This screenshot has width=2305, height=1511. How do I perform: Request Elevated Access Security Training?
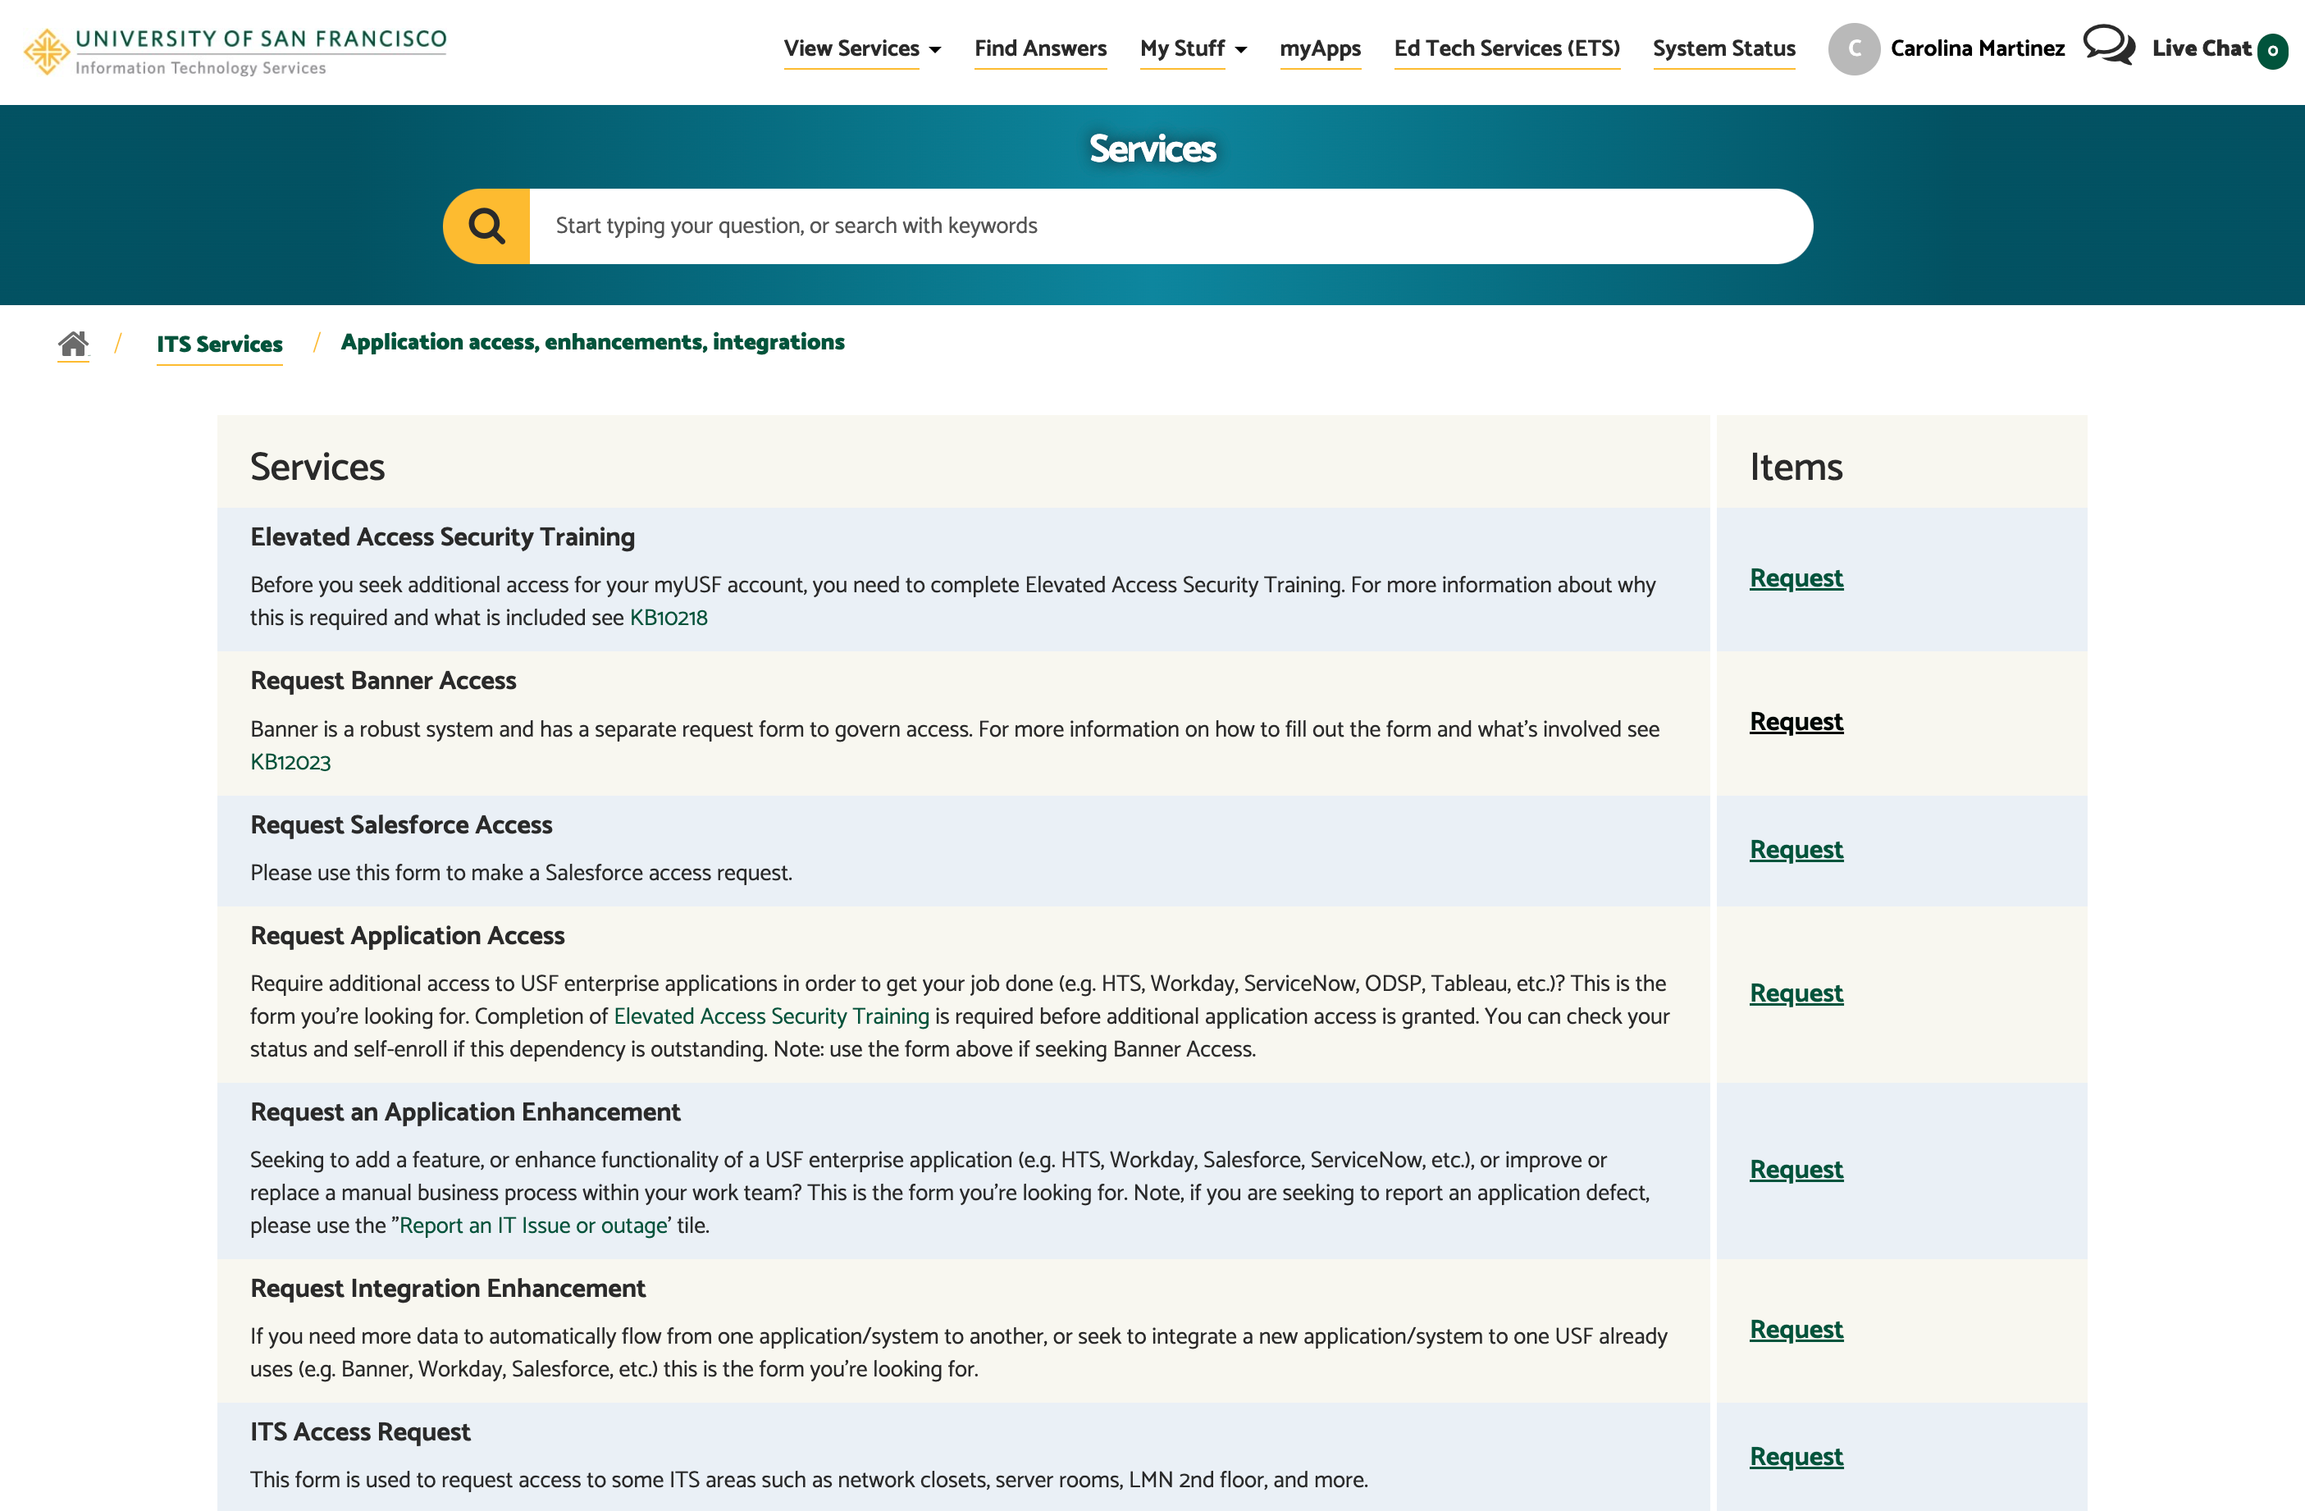tap(1796, 578)
